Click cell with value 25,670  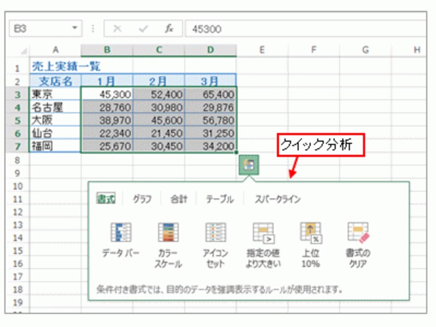(x=107, y=146)
